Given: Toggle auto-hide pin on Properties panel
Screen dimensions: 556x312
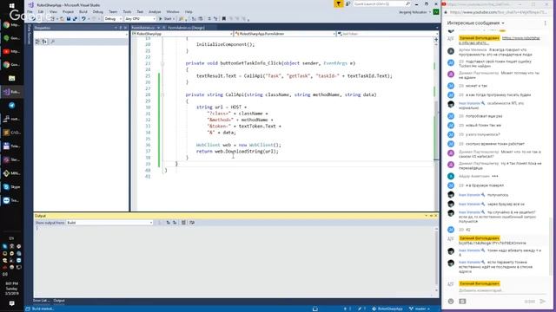Looking at the screenshot, I should 120,28.
